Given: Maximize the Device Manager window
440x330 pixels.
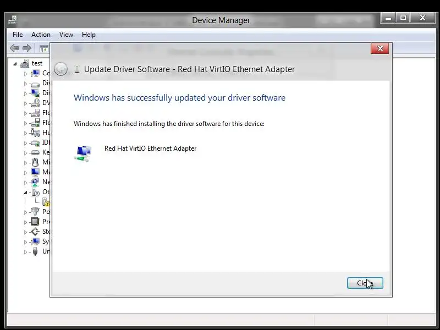Looking at the screenshot, I should (403, 18).
